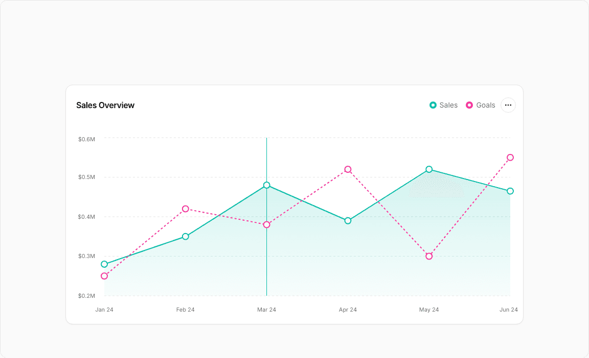Click the Sales Overview title

[x=105, y=105]
